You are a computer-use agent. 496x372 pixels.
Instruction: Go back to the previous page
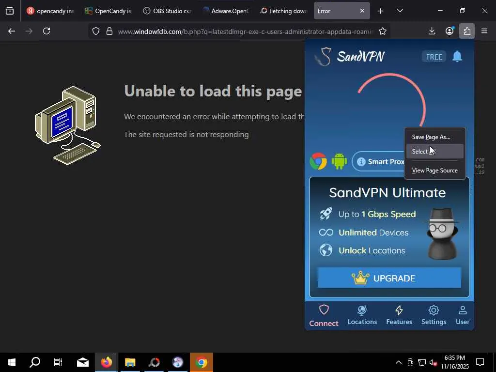tap(12, 31)
